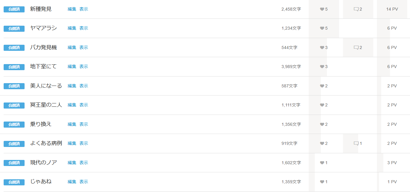Click the heart icon for 現代のノア
This screenshot has width=410, height=192.
click(x=322, y=163)
